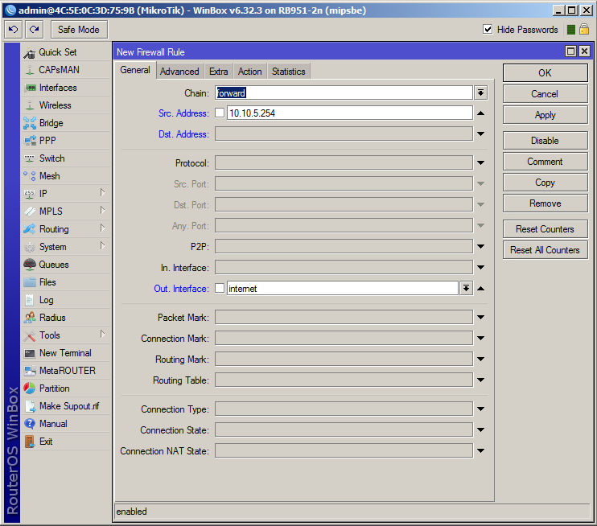
Task: Click the Undo arrow toolbar button
Action: point(14,29)
